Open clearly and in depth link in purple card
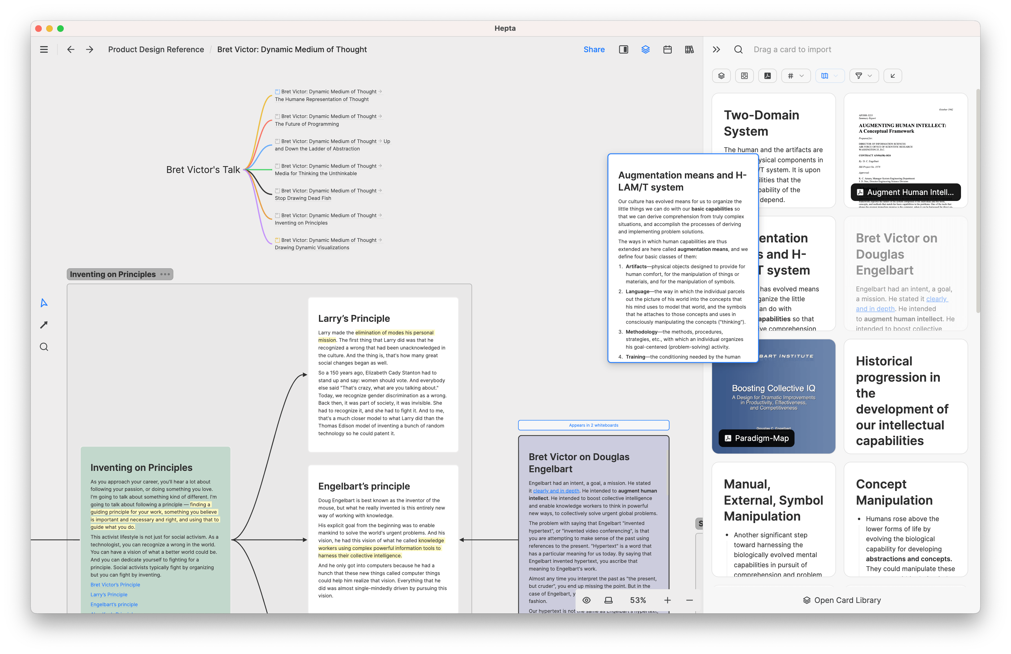This screenshot has height=654, width=1011. (x=556, y=491)
